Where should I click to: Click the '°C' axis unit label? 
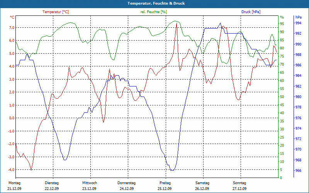tap(12, 17)
